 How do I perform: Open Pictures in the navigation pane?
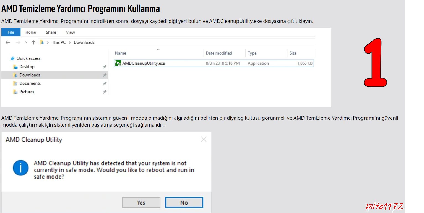27,92
